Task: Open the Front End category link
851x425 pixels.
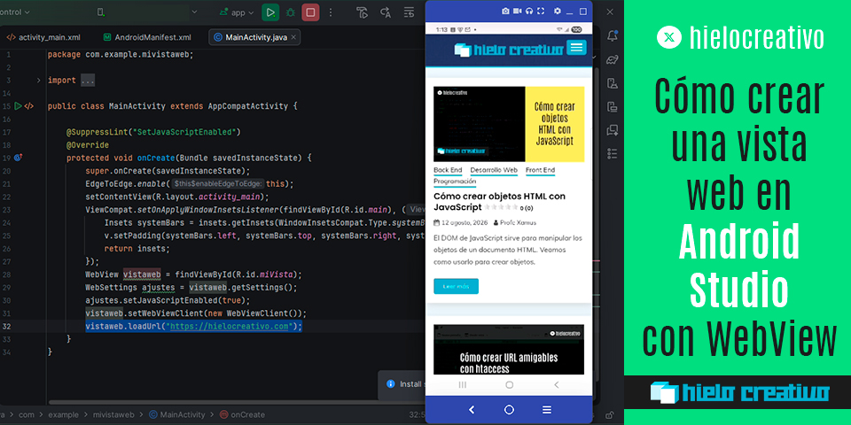Action: pyautogui.click(x=540, y=171)
